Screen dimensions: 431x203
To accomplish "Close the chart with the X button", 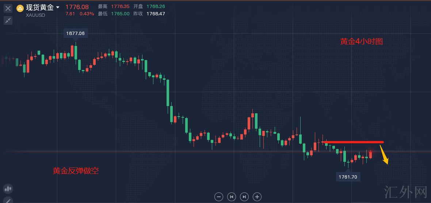I will tap(8, 8).
